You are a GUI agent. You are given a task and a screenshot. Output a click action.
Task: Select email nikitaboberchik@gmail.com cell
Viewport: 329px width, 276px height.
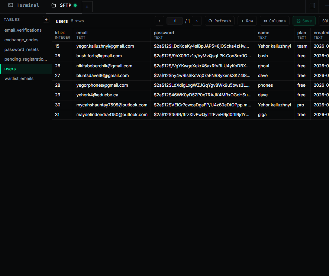(x=112, y=66)
